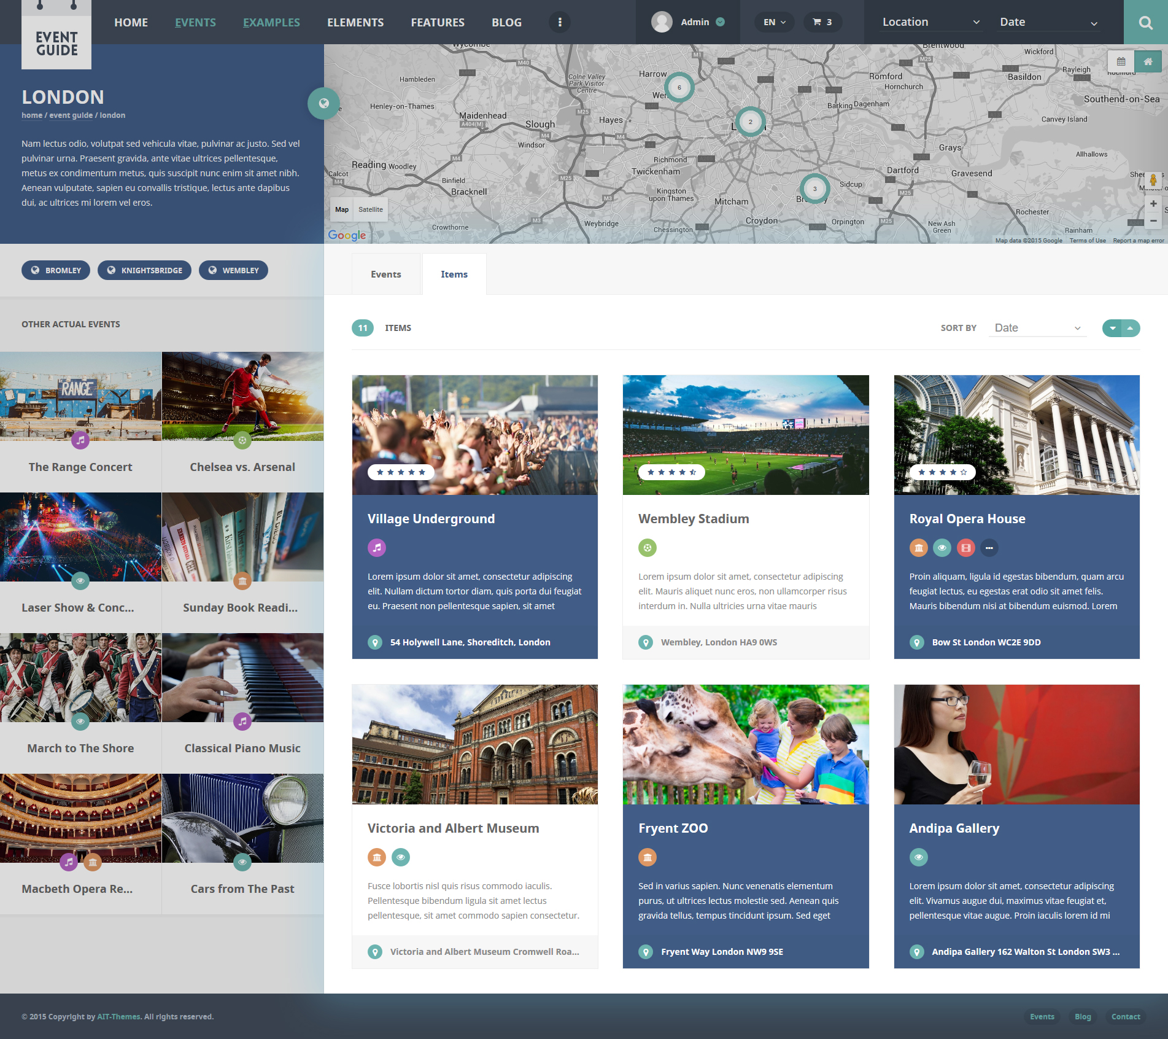The width and height of the screenshot is (1168, 1039).
Task: Click the film icon on Royal Opera House
Action: (x=966, y=547)
